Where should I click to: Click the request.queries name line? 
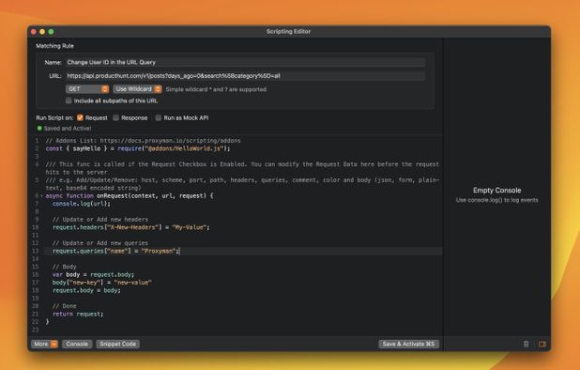click(x=115, y=251)
